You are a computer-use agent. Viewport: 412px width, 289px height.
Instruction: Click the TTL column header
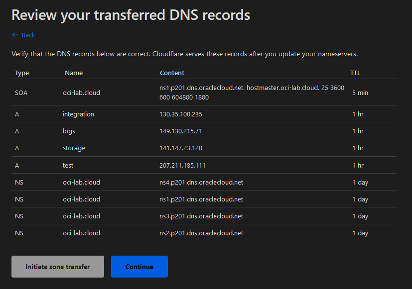coord(355,73)
